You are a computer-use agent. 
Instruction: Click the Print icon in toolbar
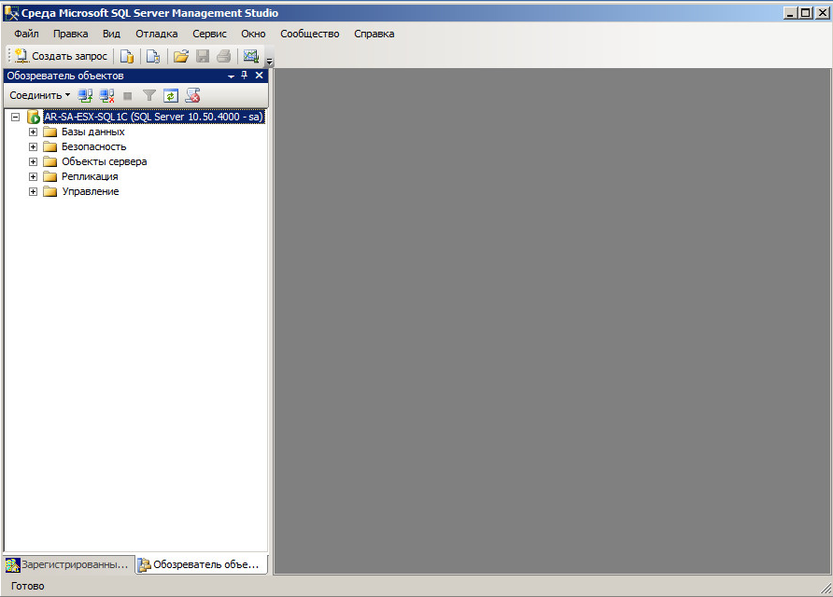coord(223,56)
